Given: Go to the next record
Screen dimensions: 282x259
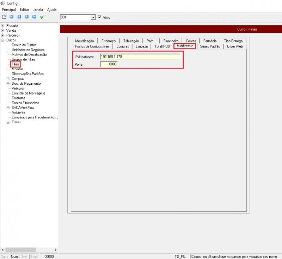Looking at the screenshot, I should point(26,17).
